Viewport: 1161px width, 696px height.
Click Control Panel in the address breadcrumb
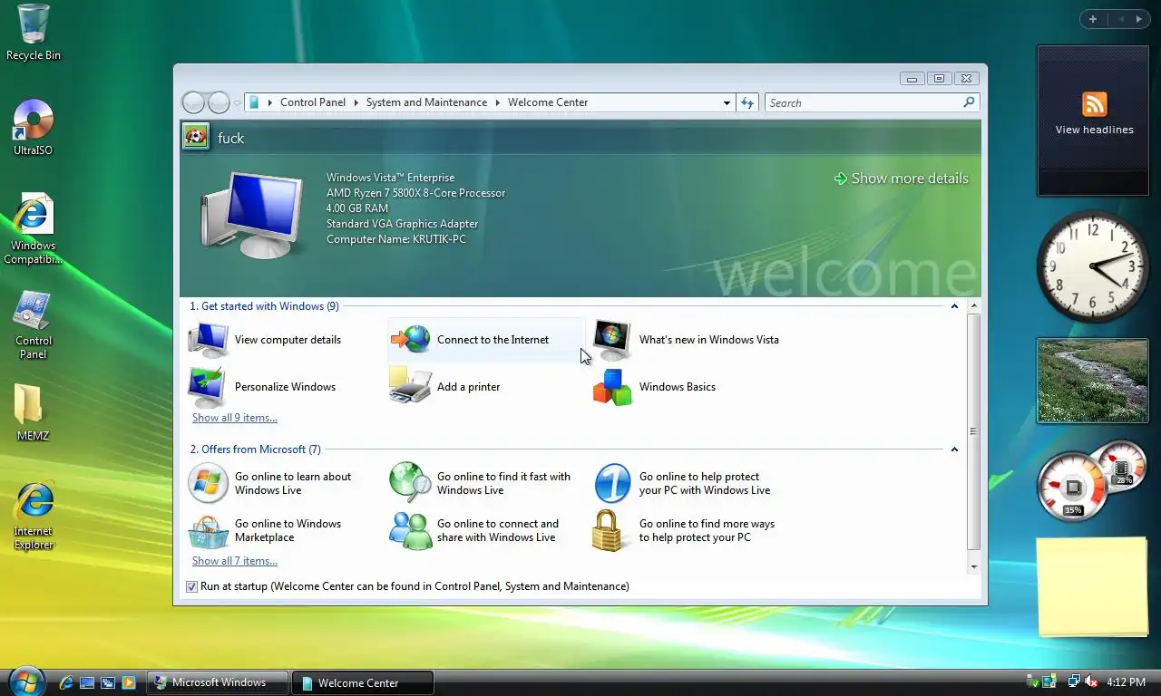pyautogui.click(x=313, y=102)
